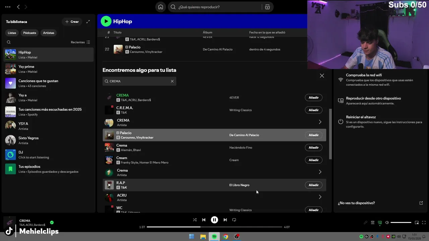Open the Browse icon in search bar
Screen dimensions: 429x241
(x=267, y=7)
